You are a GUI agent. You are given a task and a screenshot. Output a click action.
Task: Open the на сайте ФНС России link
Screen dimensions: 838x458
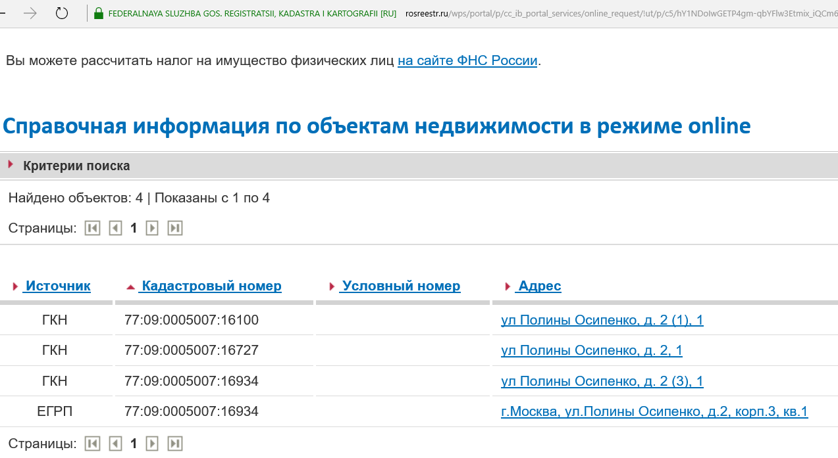[467, 60]
